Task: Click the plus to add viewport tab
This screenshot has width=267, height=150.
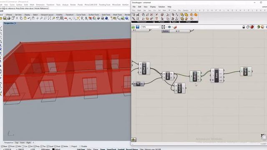Action: pyautogui.click(x=33, y=142)
